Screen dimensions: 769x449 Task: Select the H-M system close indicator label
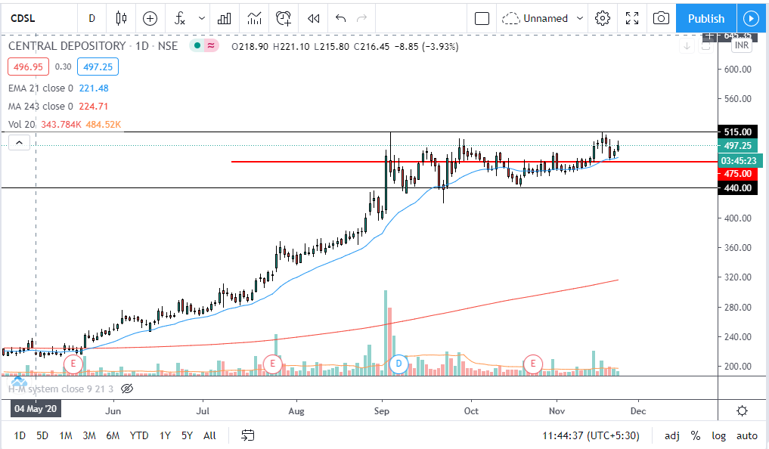tap(60, 389)
